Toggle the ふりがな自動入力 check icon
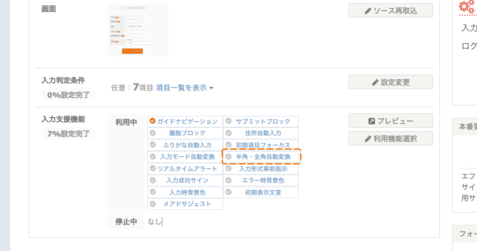The height and width of the screenshot is (251, 477). (153, 145)
